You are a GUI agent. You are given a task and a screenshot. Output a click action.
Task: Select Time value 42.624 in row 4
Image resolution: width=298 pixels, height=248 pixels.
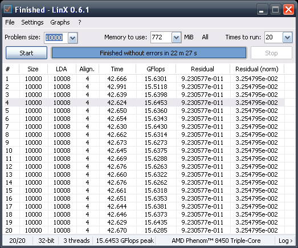point(117,103)
